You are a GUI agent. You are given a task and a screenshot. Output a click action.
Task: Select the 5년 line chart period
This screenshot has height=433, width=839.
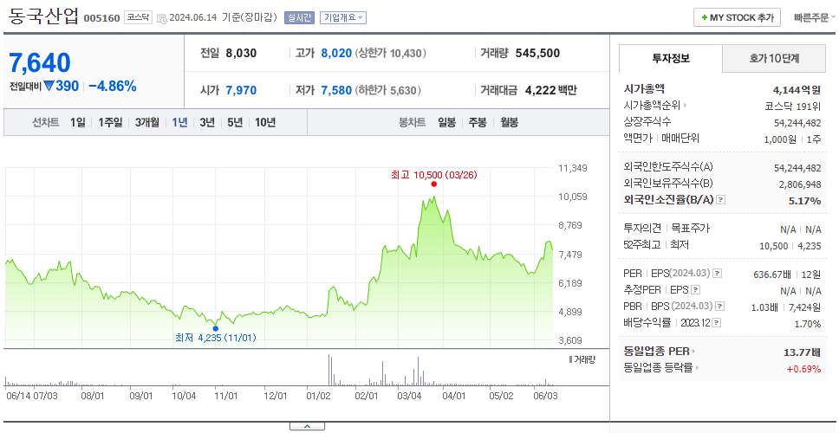pos(235,122)
